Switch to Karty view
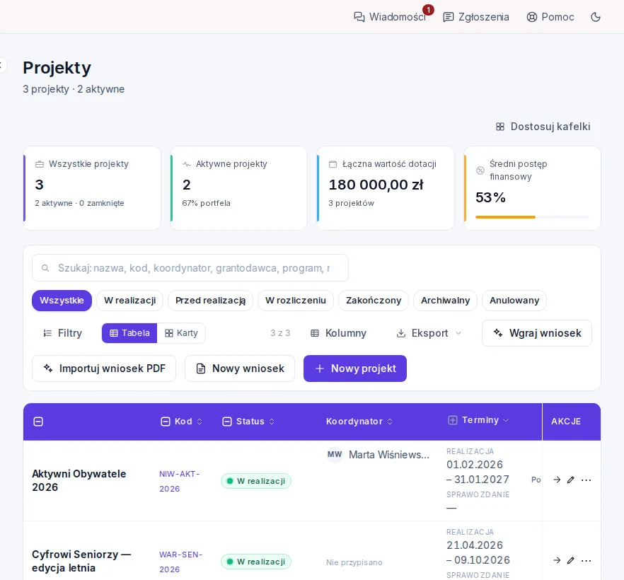 pyautogui.click(x=181, y=333)
